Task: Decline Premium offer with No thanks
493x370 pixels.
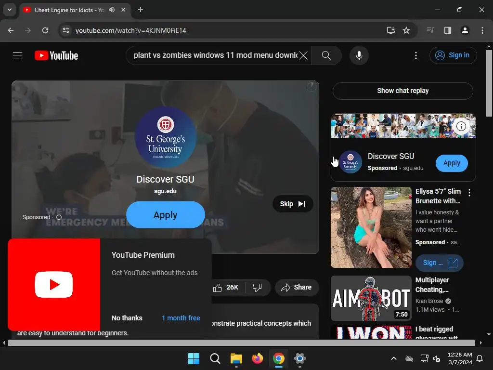Action: [127, 318]
